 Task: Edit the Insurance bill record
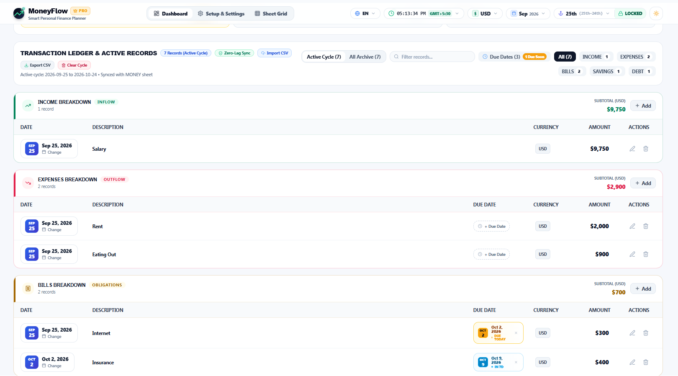[632, 362]
